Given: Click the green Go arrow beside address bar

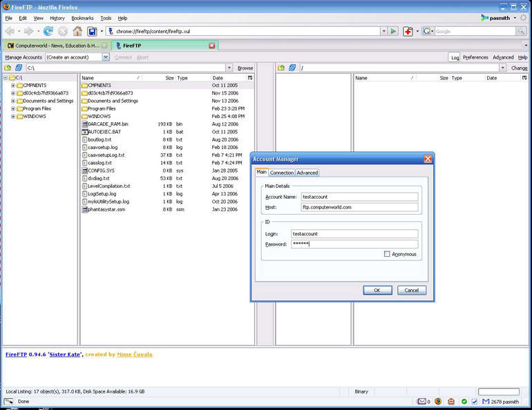Looking at the screenshot, I should [x=393, y=31].
